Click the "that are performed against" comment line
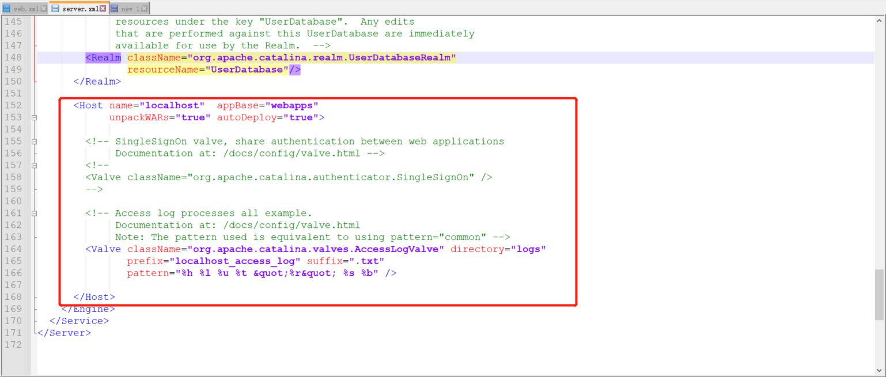 [x=295, y=34]
